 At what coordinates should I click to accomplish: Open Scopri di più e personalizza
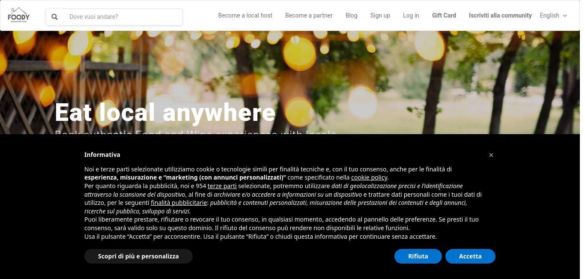click(138, 256)
